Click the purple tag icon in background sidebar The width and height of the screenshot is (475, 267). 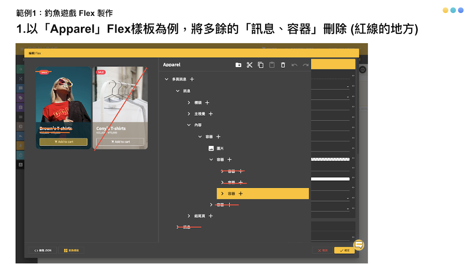[21, 98]
